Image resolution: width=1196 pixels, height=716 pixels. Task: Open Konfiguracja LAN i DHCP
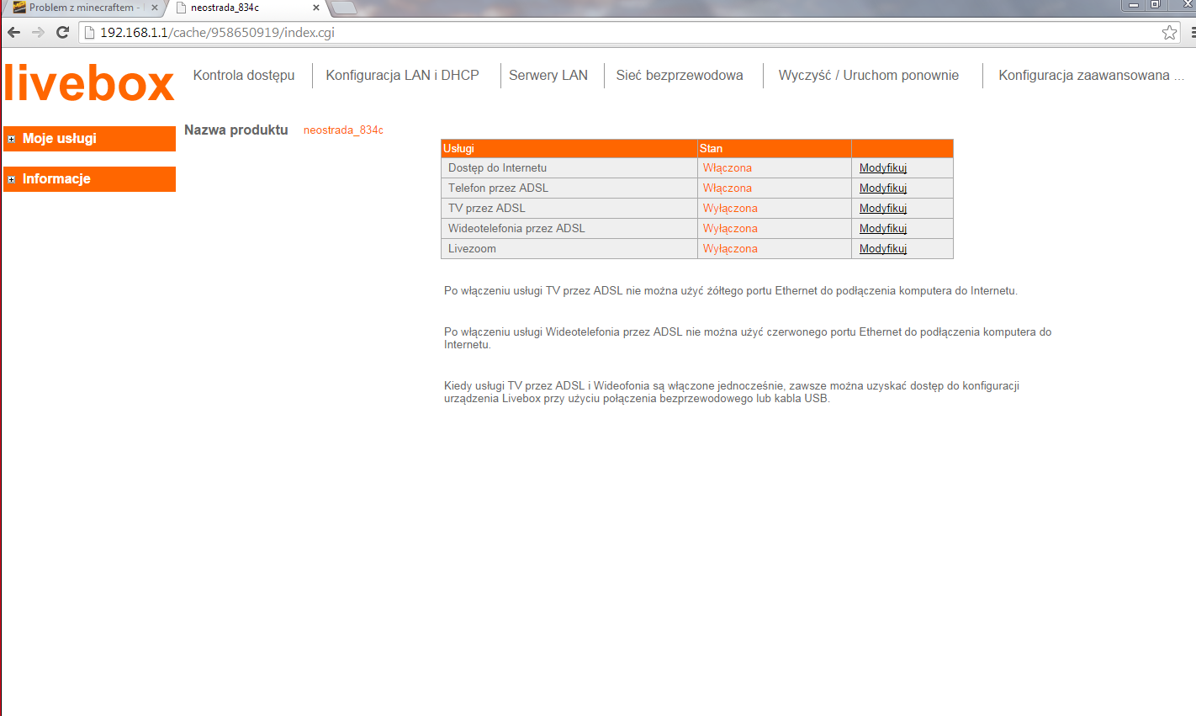402,75
